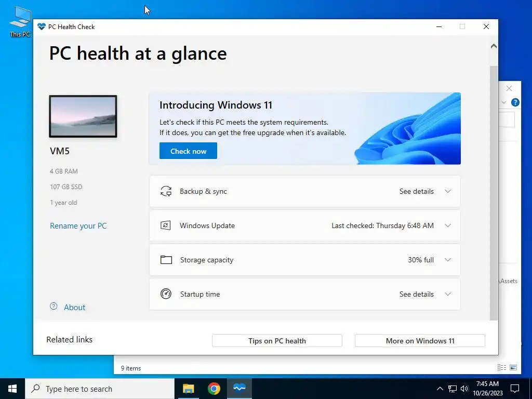The image size is (532, 399).
Task: Click the '30% full' storage text
Action: click(421, 260)
